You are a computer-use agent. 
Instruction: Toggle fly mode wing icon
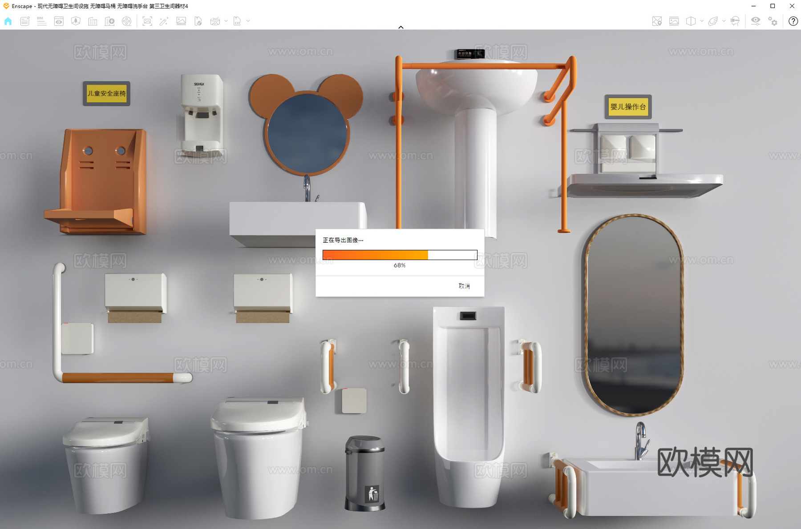(713, 21)
